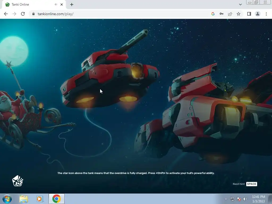This screenshot has width=272, height=204.
Task: Open Windows Explorer from taskbar
Action: coord(24,199)
